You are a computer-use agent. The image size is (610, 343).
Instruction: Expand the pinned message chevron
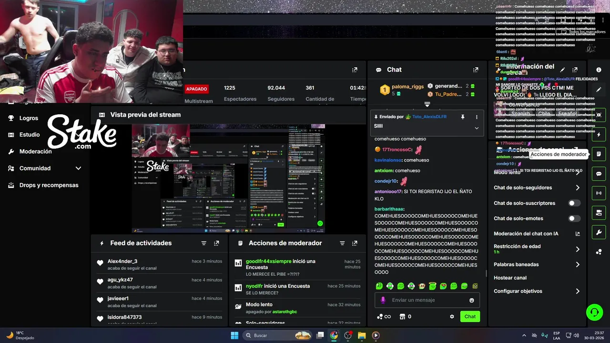coord(477,128)
